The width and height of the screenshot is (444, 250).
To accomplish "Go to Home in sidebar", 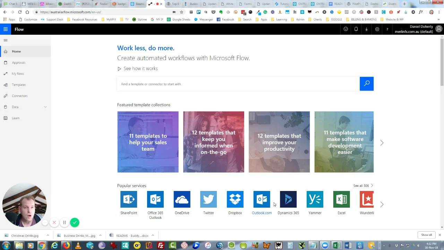I will coord(25,51).
